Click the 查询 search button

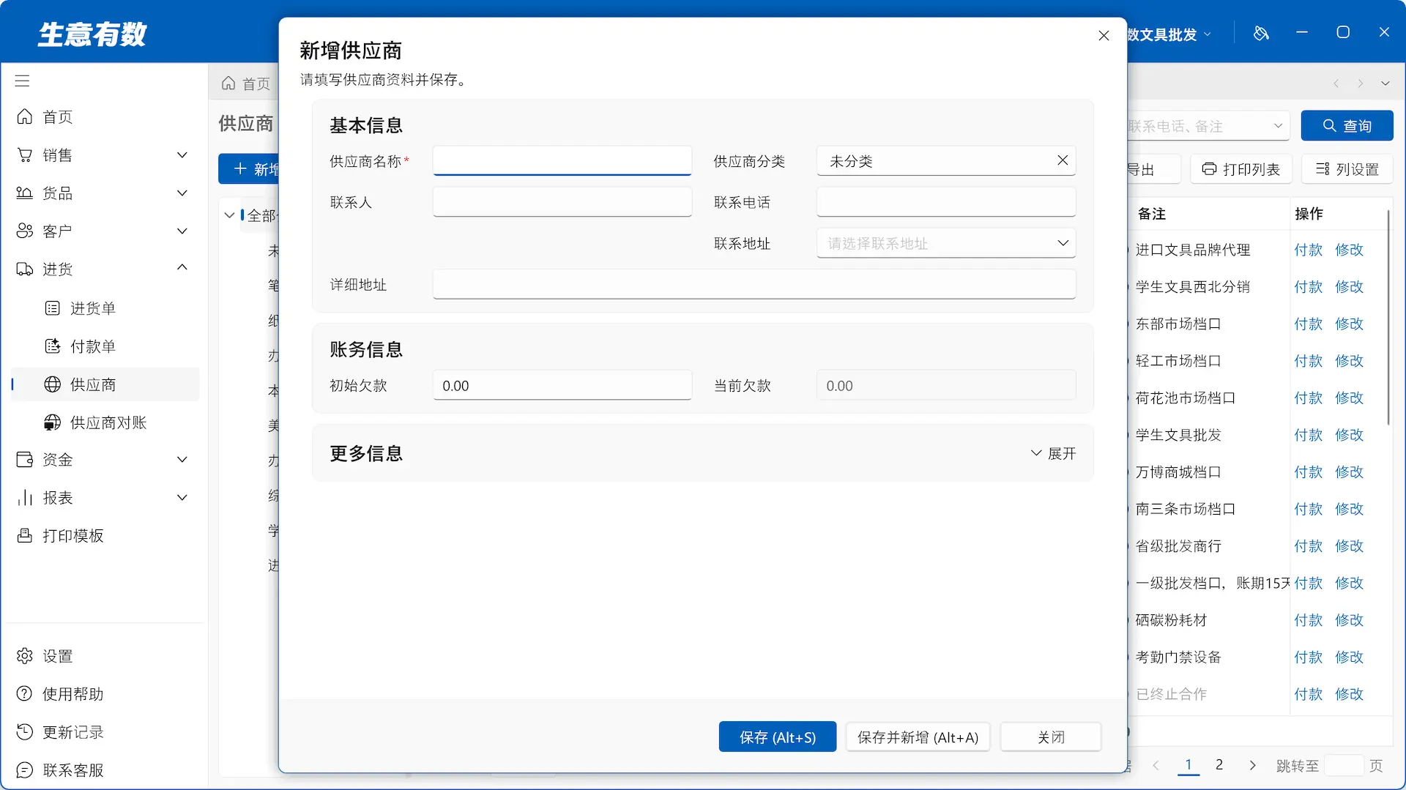[1347, 126]
